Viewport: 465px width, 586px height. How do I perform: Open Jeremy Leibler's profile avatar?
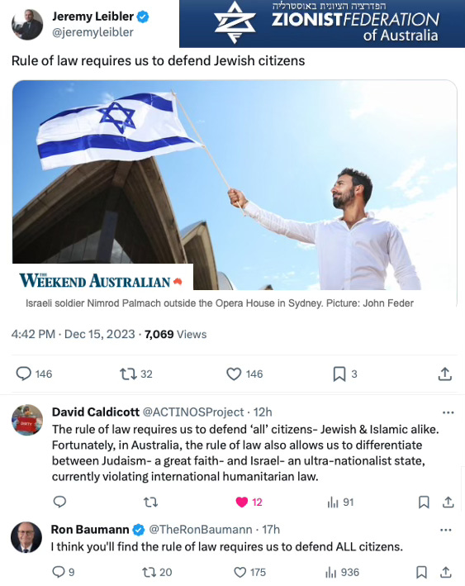[27, 24]
